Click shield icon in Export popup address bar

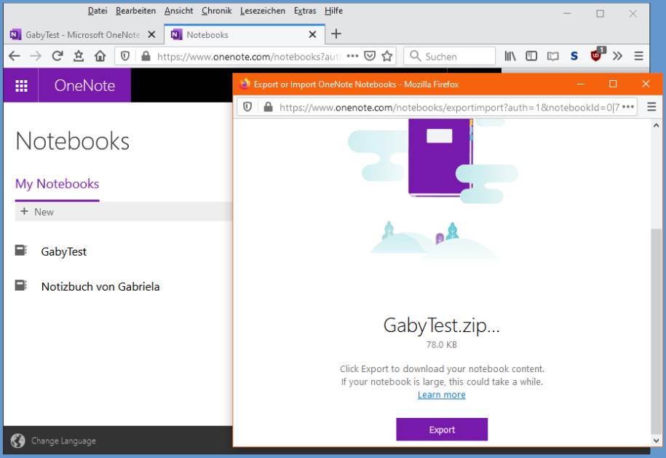[247, 107]
